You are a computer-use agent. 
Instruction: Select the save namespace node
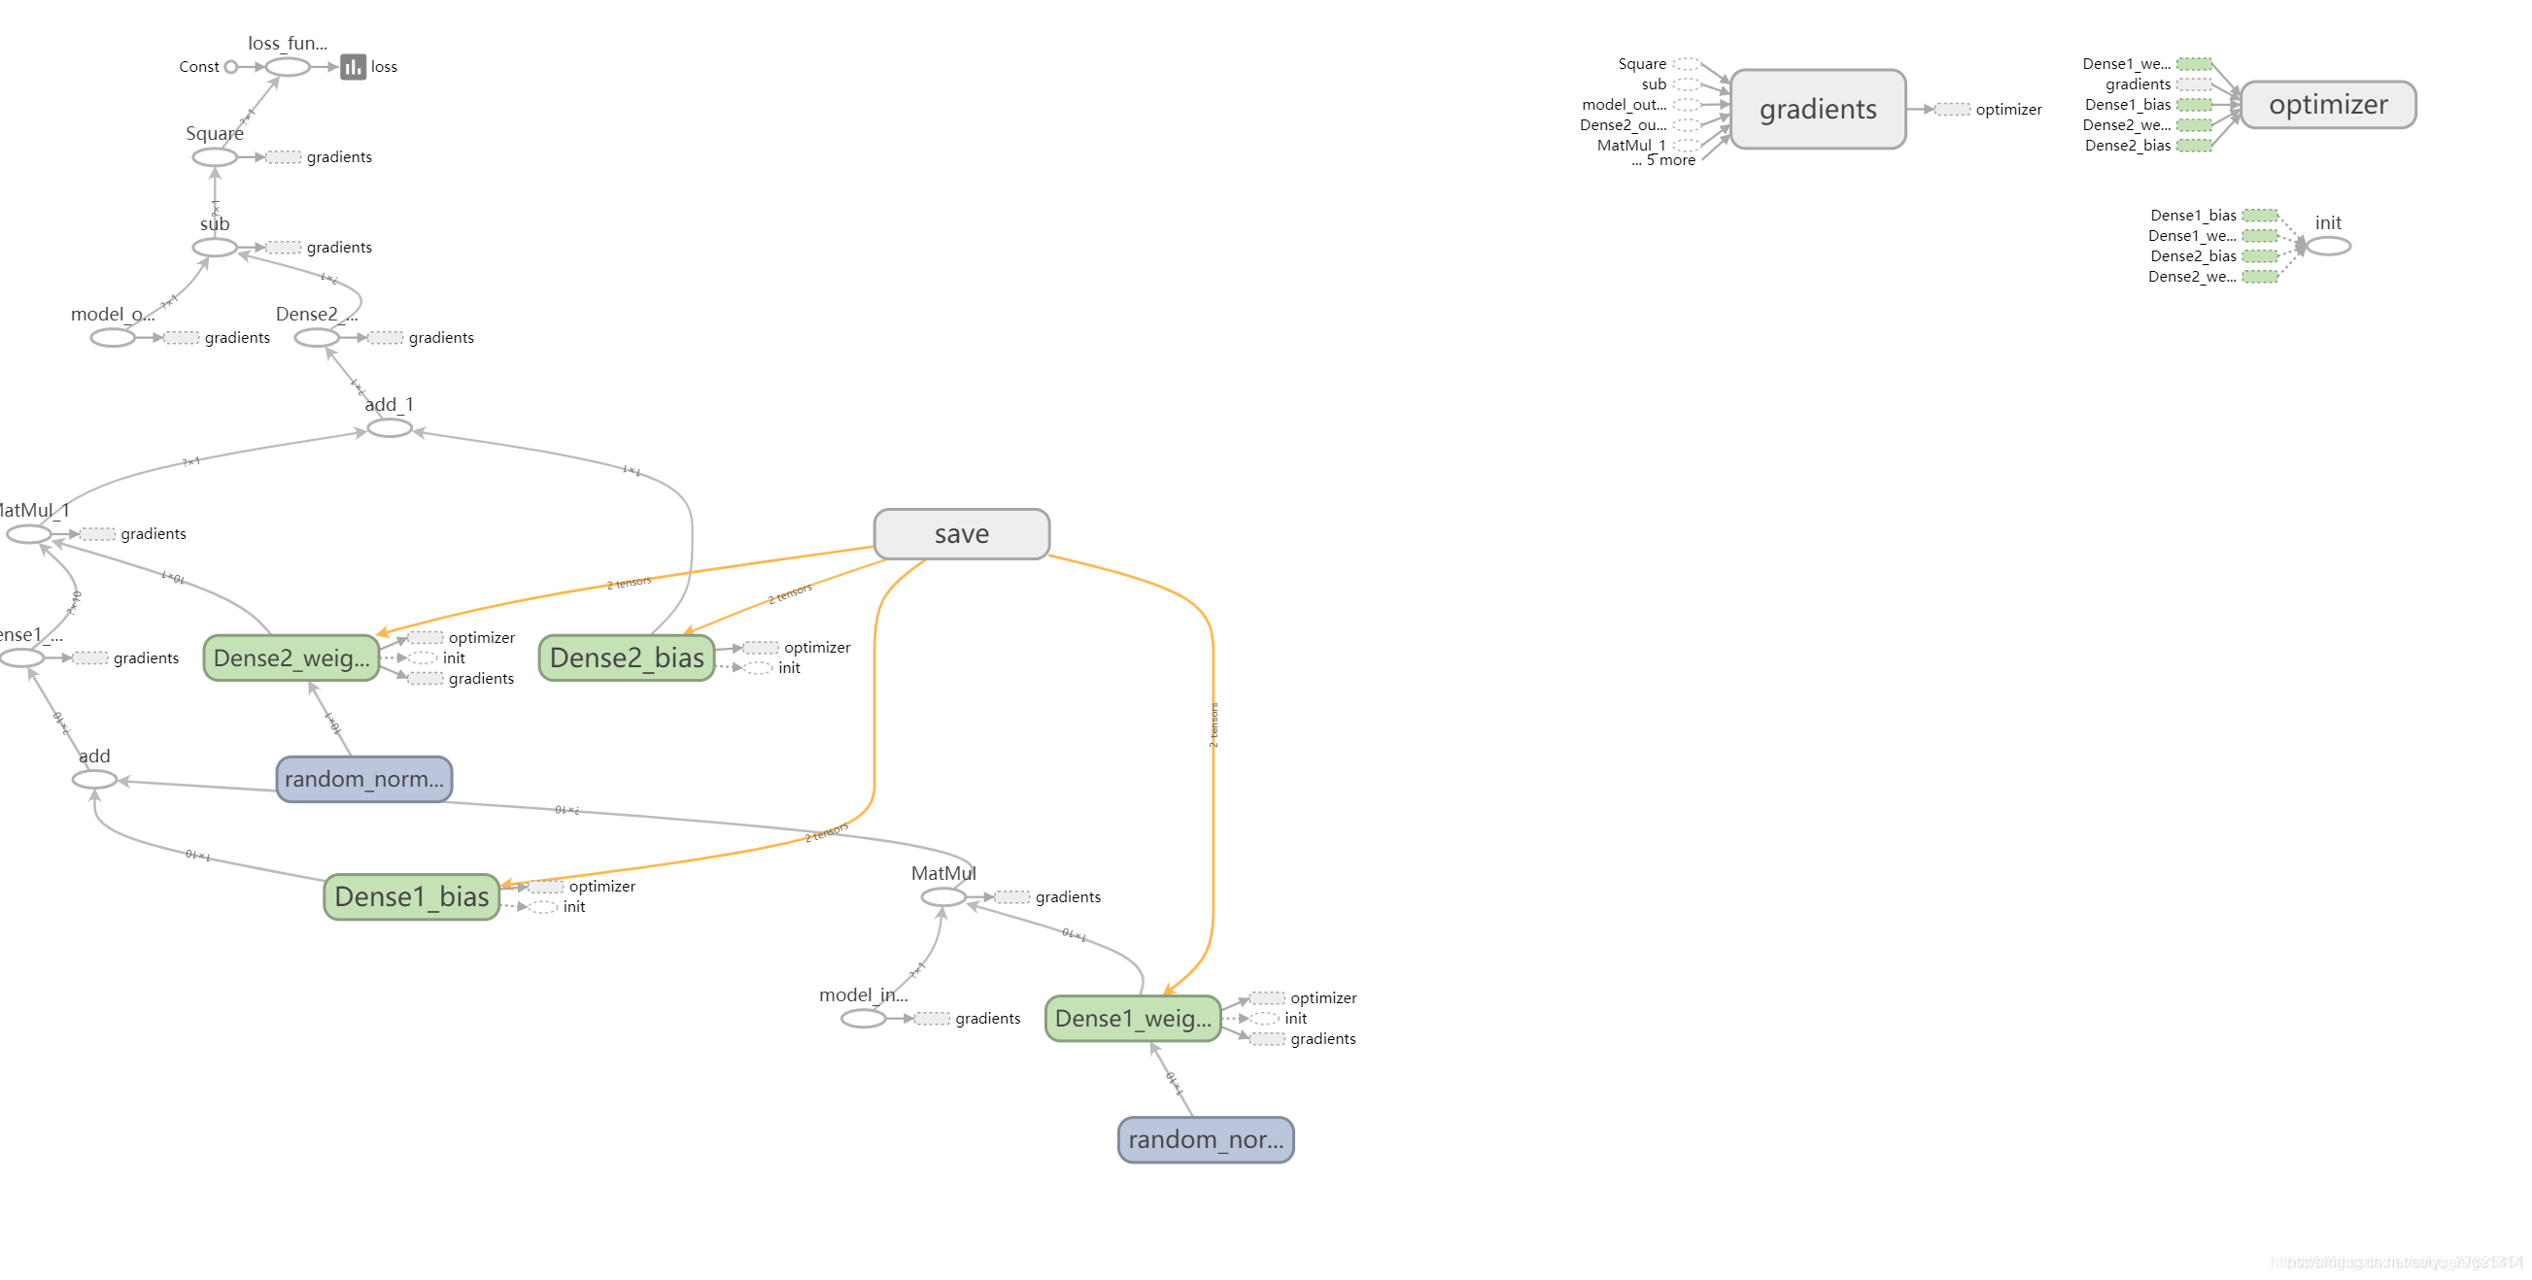click(x=961, y=533)
